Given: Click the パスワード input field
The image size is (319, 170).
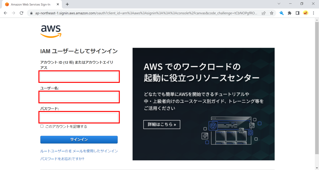Looking at the screenshot, I should (x=79, y=118).
